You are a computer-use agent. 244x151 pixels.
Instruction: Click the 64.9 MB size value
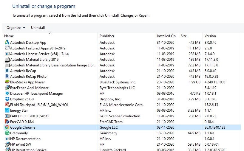tap(194, 133)
